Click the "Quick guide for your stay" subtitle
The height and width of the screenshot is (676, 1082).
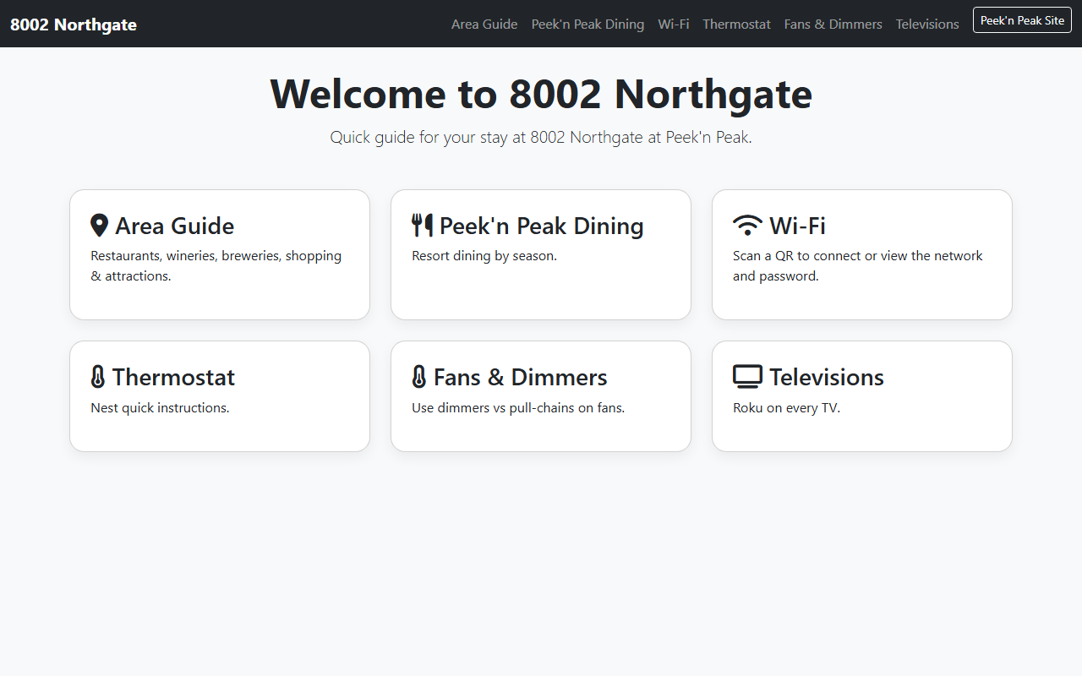coord(541,137)
